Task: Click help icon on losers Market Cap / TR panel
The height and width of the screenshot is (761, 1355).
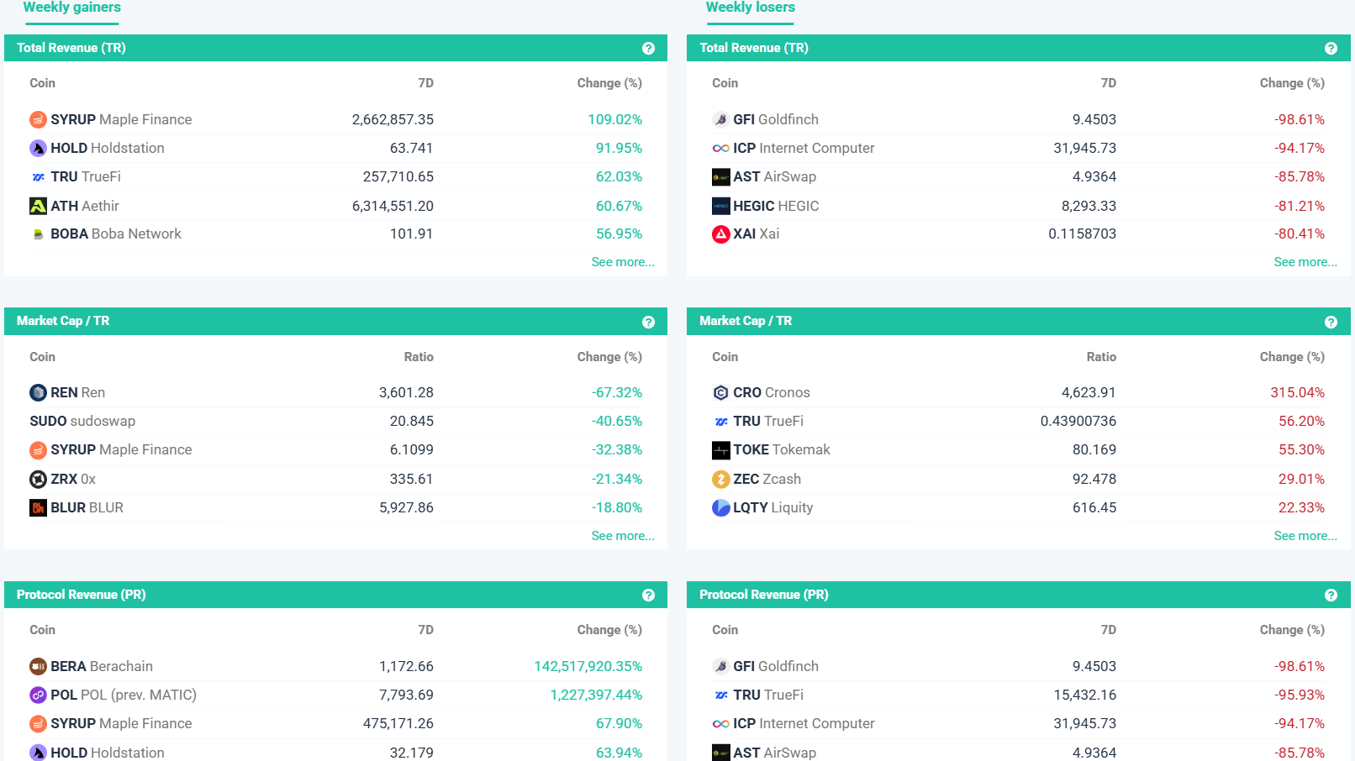Action: pos(1331,322)
